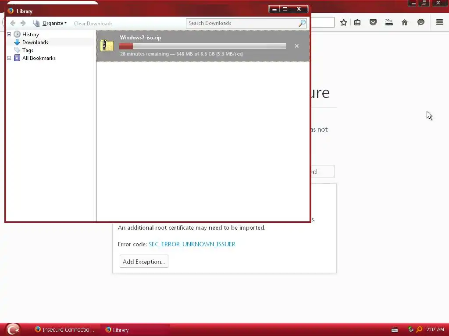Click the All Bookmarks star icon
The height and width of the screenshot is (336, 449).
(17, 58)
